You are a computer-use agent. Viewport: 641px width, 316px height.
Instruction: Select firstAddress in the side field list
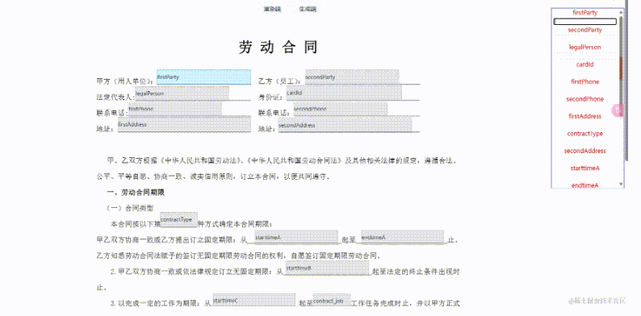pos(584,116)
